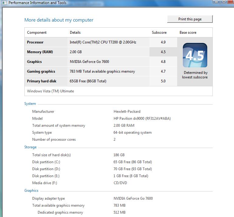
Task: Click 'Disk partition (C:)' label
Action: 46,162
